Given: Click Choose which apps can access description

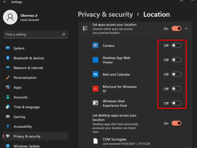Looking at the screenshot, I should [x=113, y=31].
